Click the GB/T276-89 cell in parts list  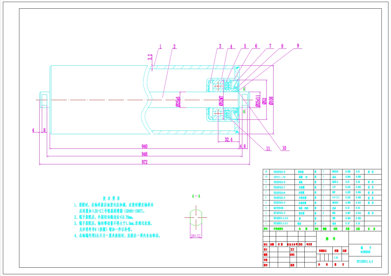(x=278, y=208)
